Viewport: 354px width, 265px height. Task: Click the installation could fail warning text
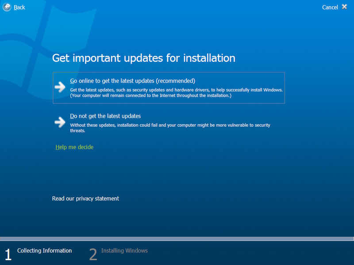coord(170,128)
